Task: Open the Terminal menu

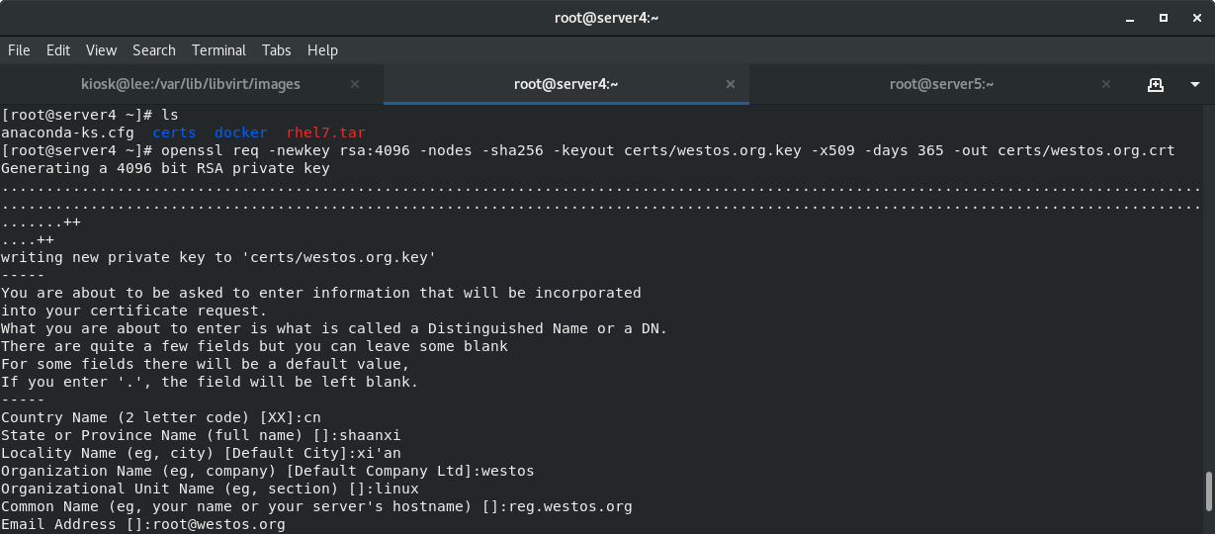Action: coord(218,50)
